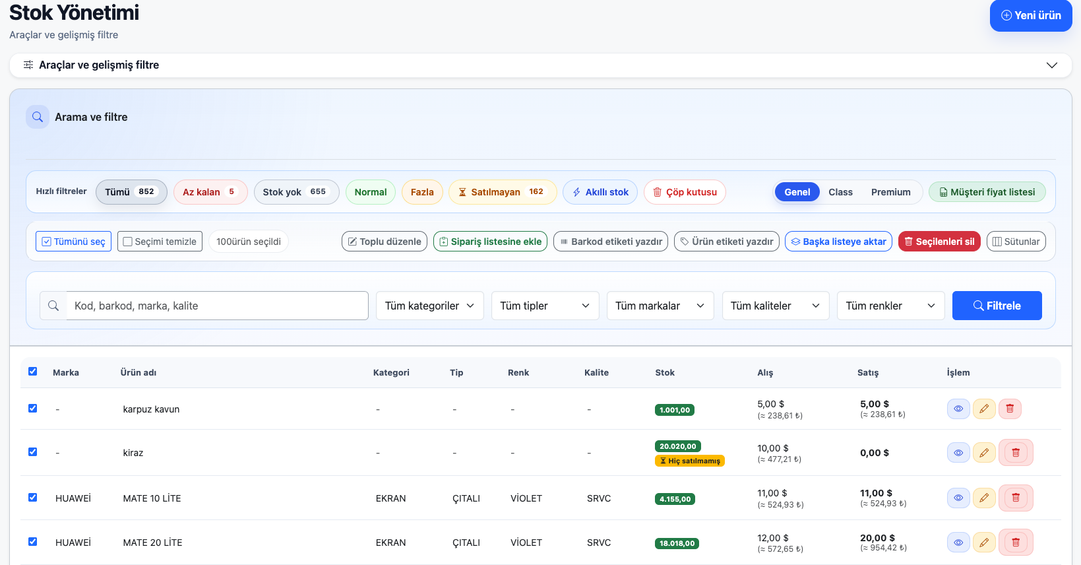View details of karpuz kavun product
The height and width of the screenshot is (565, 1081).
[x=958, y=409]
